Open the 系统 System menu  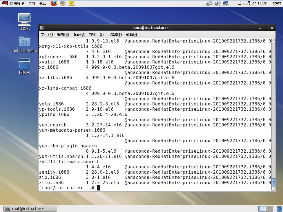coord(43,3)
